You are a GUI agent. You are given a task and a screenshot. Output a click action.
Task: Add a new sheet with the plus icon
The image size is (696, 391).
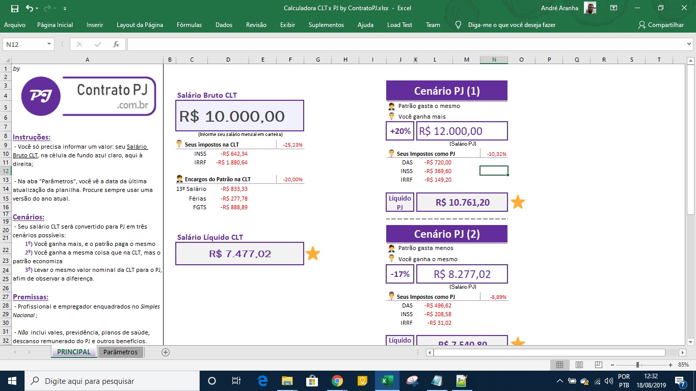point(165,352)
